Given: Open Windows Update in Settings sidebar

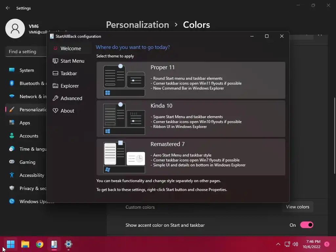Looking at the screenshot, I should point(26,201).
